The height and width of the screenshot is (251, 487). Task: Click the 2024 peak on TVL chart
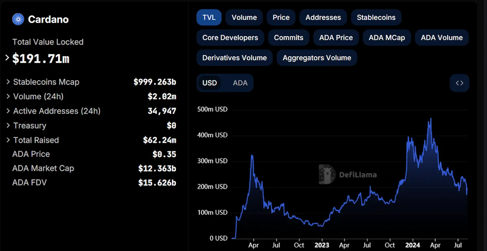click(x=431, y=119)
